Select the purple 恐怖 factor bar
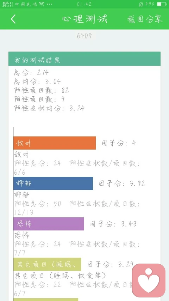The image size is (169, 301). point(49,224)
